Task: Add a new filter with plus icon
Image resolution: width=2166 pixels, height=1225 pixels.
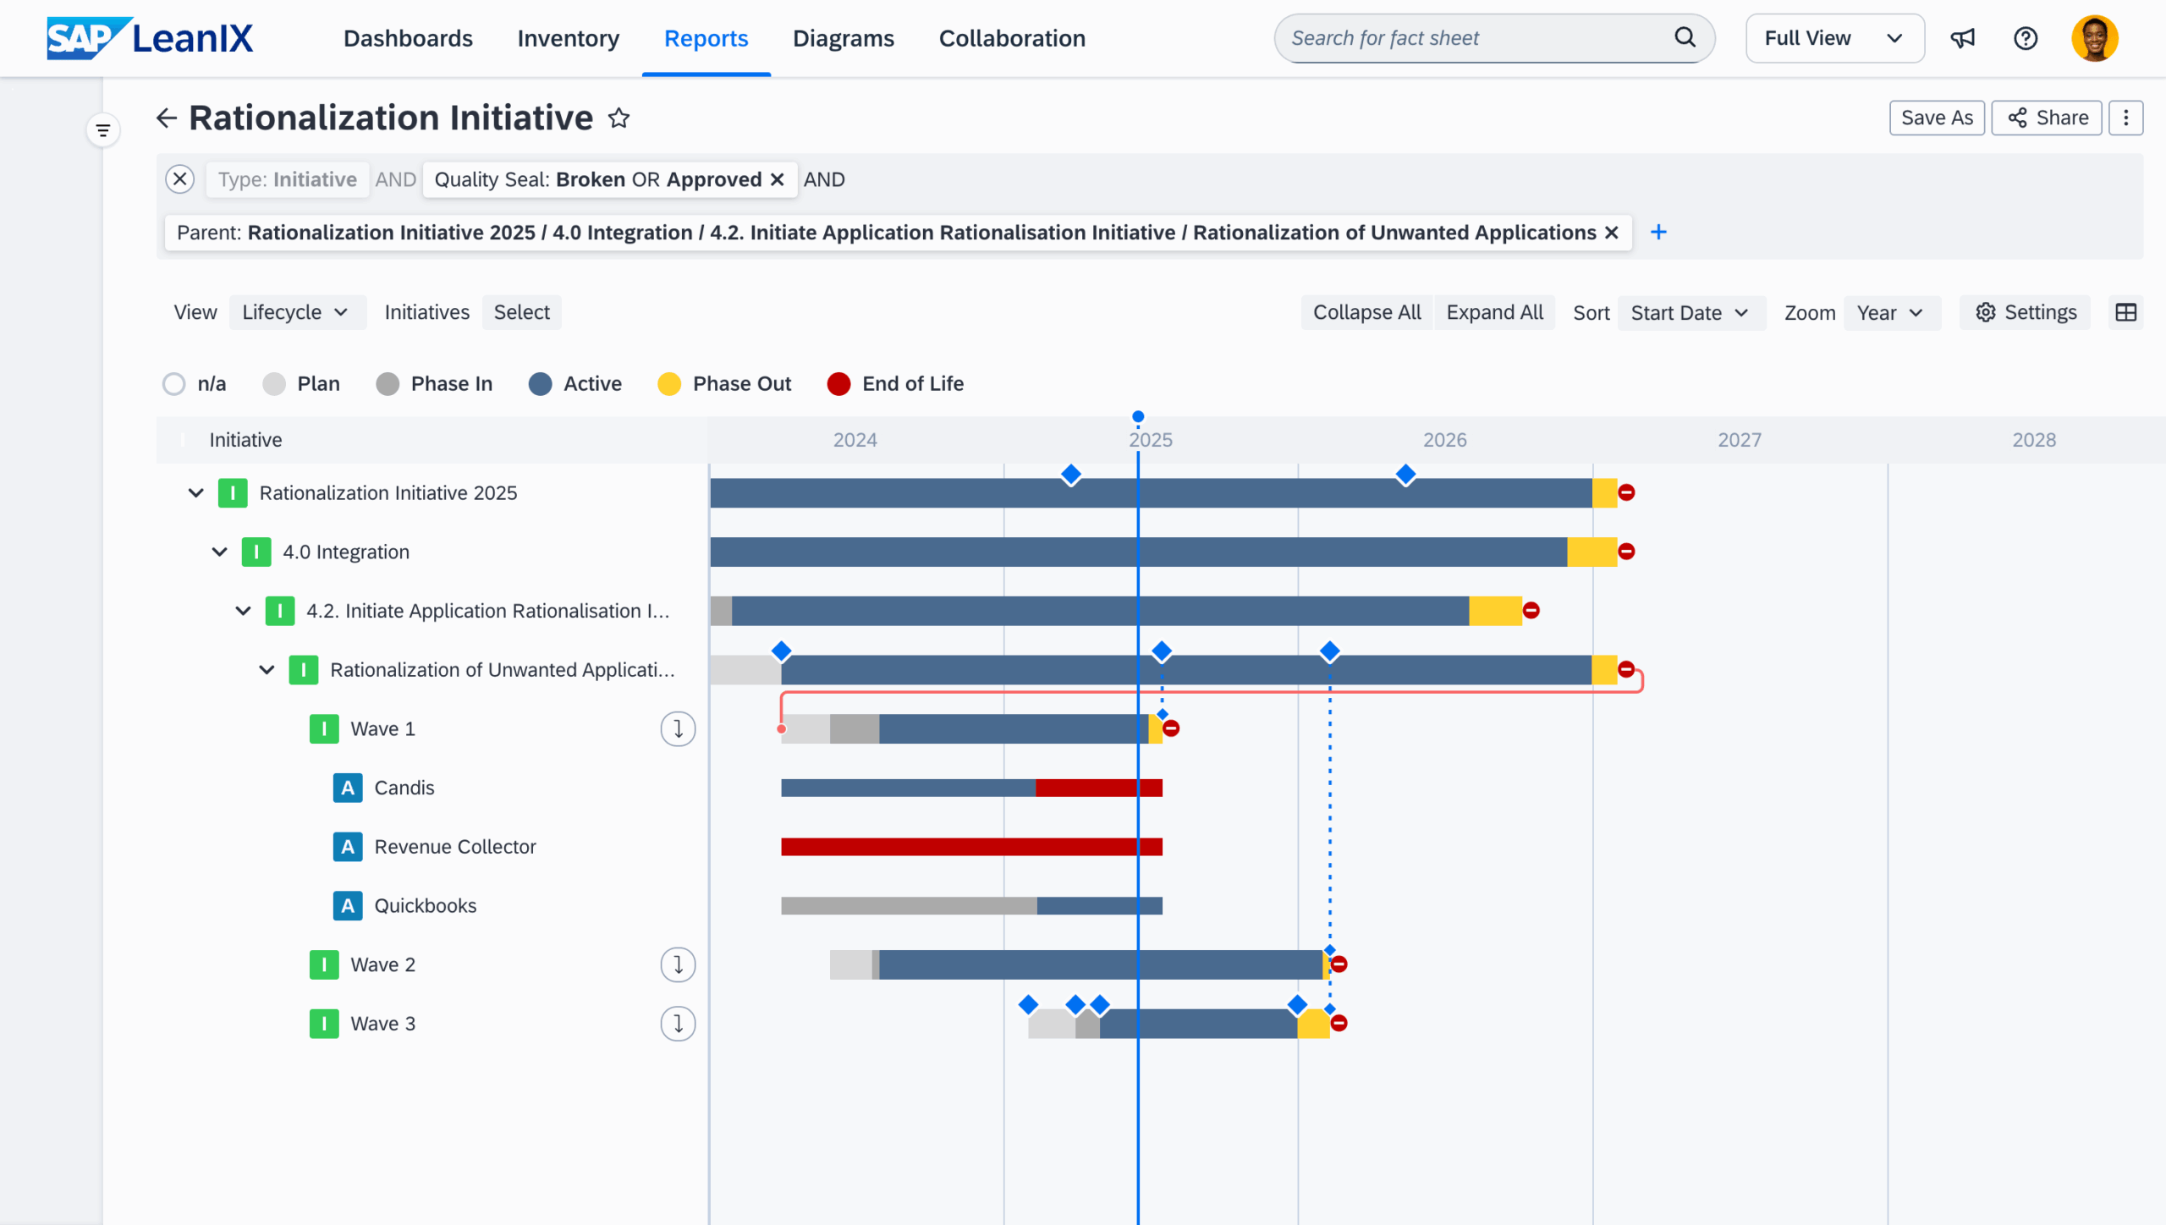Action: pos(1658,232)
